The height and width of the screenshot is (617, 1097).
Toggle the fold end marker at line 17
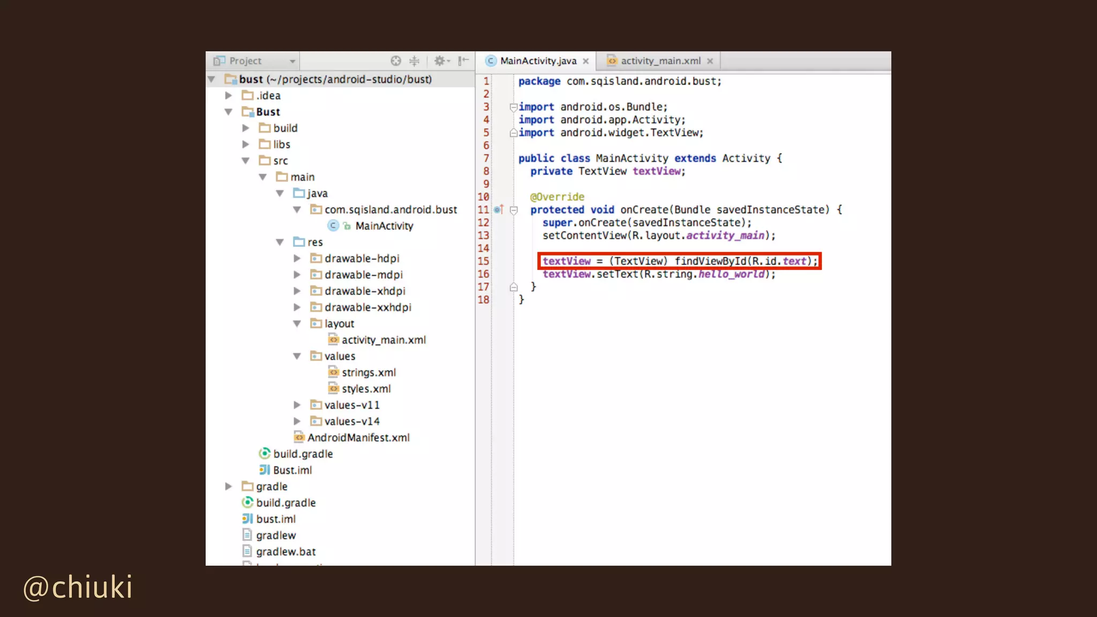pyautogui.click(x=513, y=287)
